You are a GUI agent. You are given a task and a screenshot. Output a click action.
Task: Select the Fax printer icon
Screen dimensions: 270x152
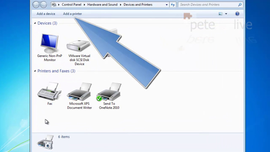pos(49,91)
